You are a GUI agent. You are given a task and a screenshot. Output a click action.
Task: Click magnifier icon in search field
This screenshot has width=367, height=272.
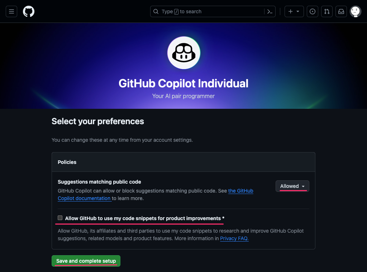pos(156,11)
